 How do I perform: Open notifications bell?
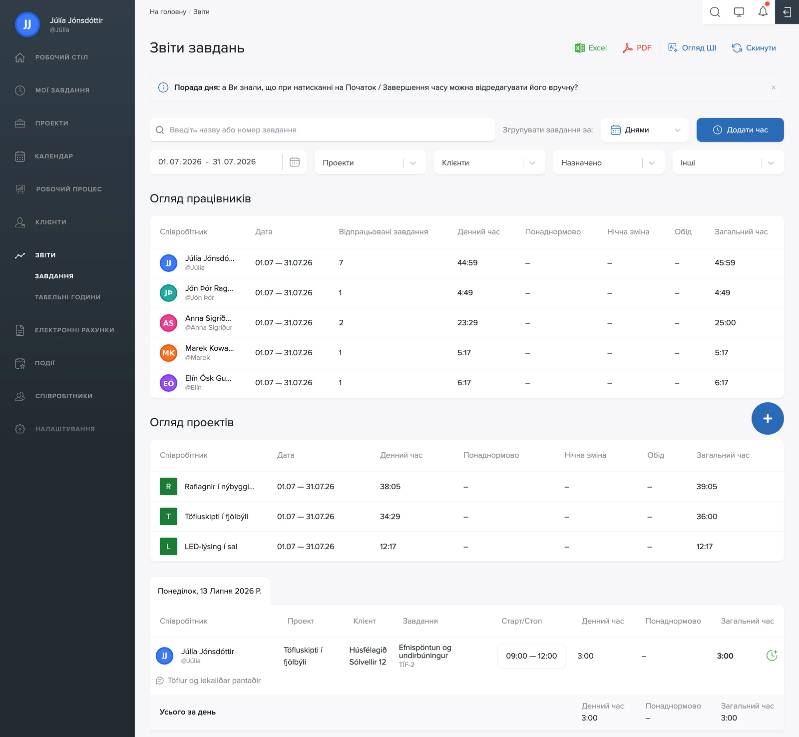(763, 11)
